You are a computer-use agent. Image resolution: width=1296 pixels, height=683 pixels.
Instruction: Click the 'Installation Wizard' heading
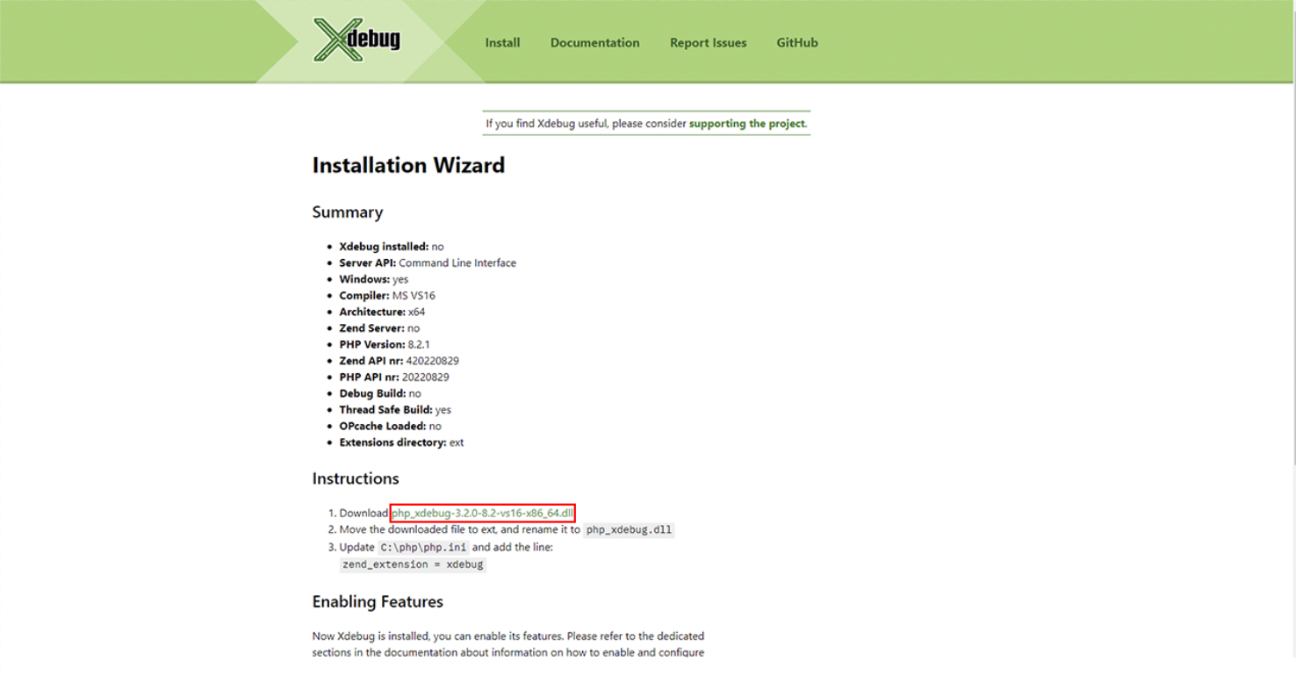click(x=408, y=165)
